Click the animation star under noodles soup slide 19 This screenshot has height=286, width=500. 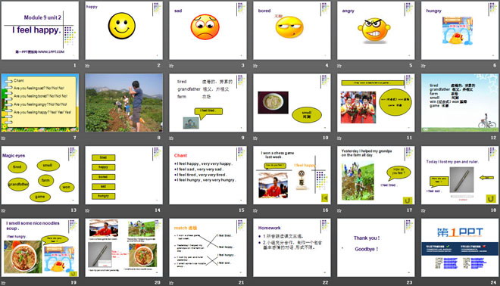coord(4,283)
